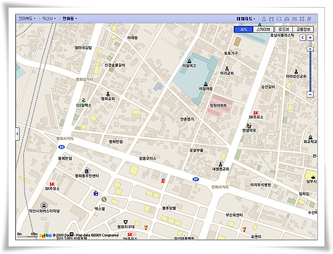Click SK logo near 영생약국
The height and width of the screenshot is (254, 333).
click(256, 113)
